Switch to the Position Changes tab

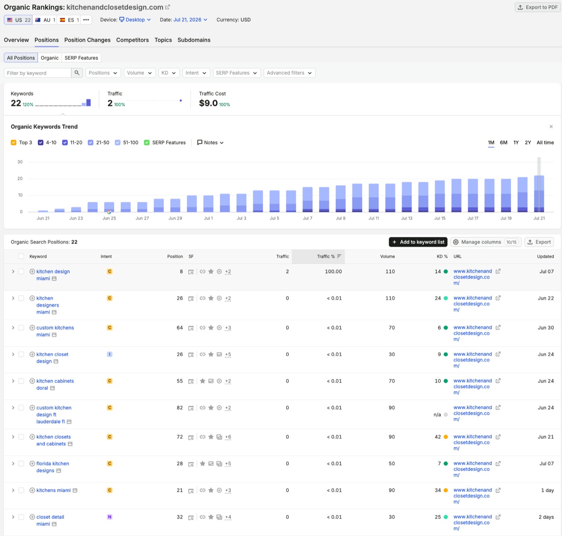coord(87,40)
